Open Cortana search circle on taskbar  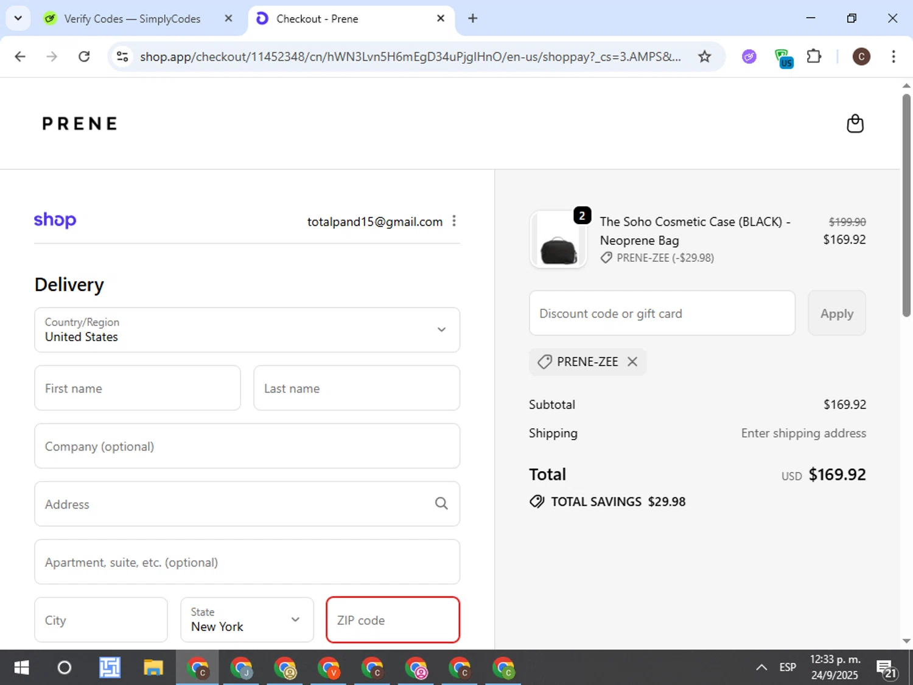point(64,668)
